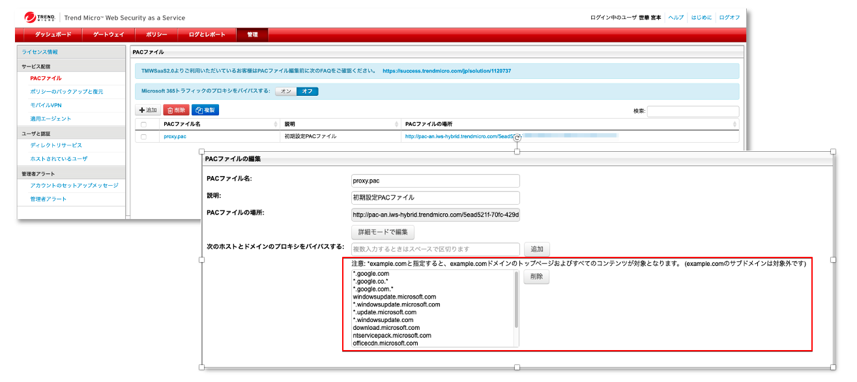Screen dimensions: 857x382
Task: Edit the PACファイル名 field in dialog
Action: 435,181
